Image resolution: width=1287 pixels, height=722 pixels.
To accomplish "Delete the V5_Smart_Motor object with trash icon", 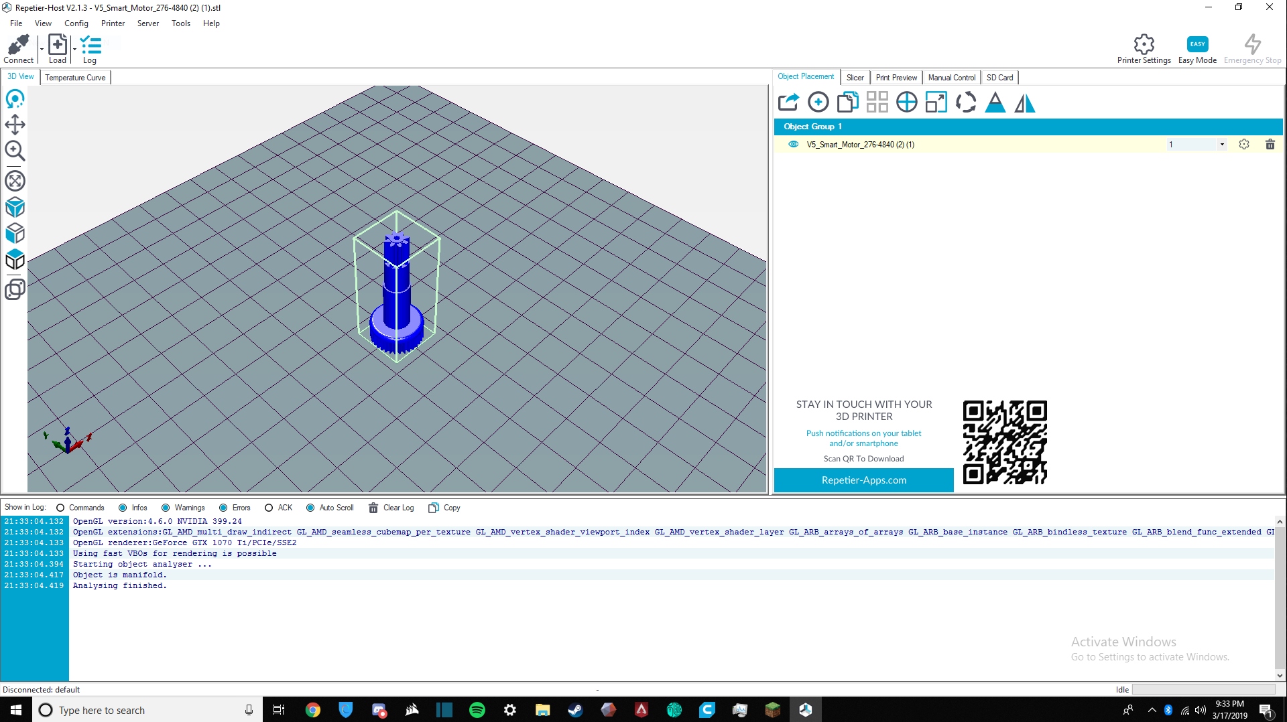I will 1270,144.
